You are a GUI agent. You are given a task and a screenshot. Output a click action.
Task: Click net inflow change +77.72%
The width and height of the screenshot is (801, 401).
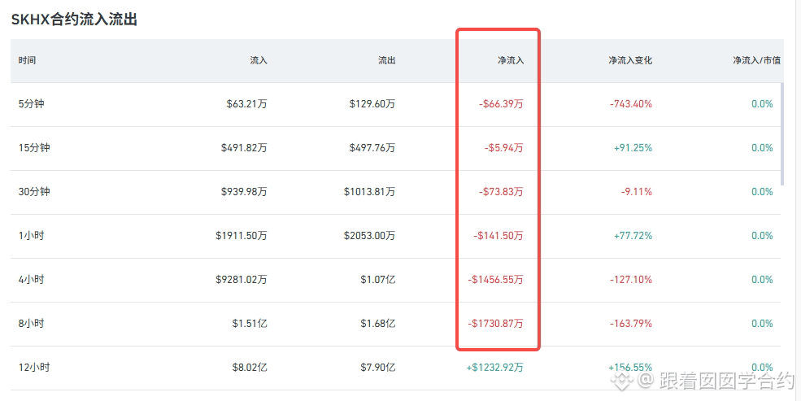633,236
